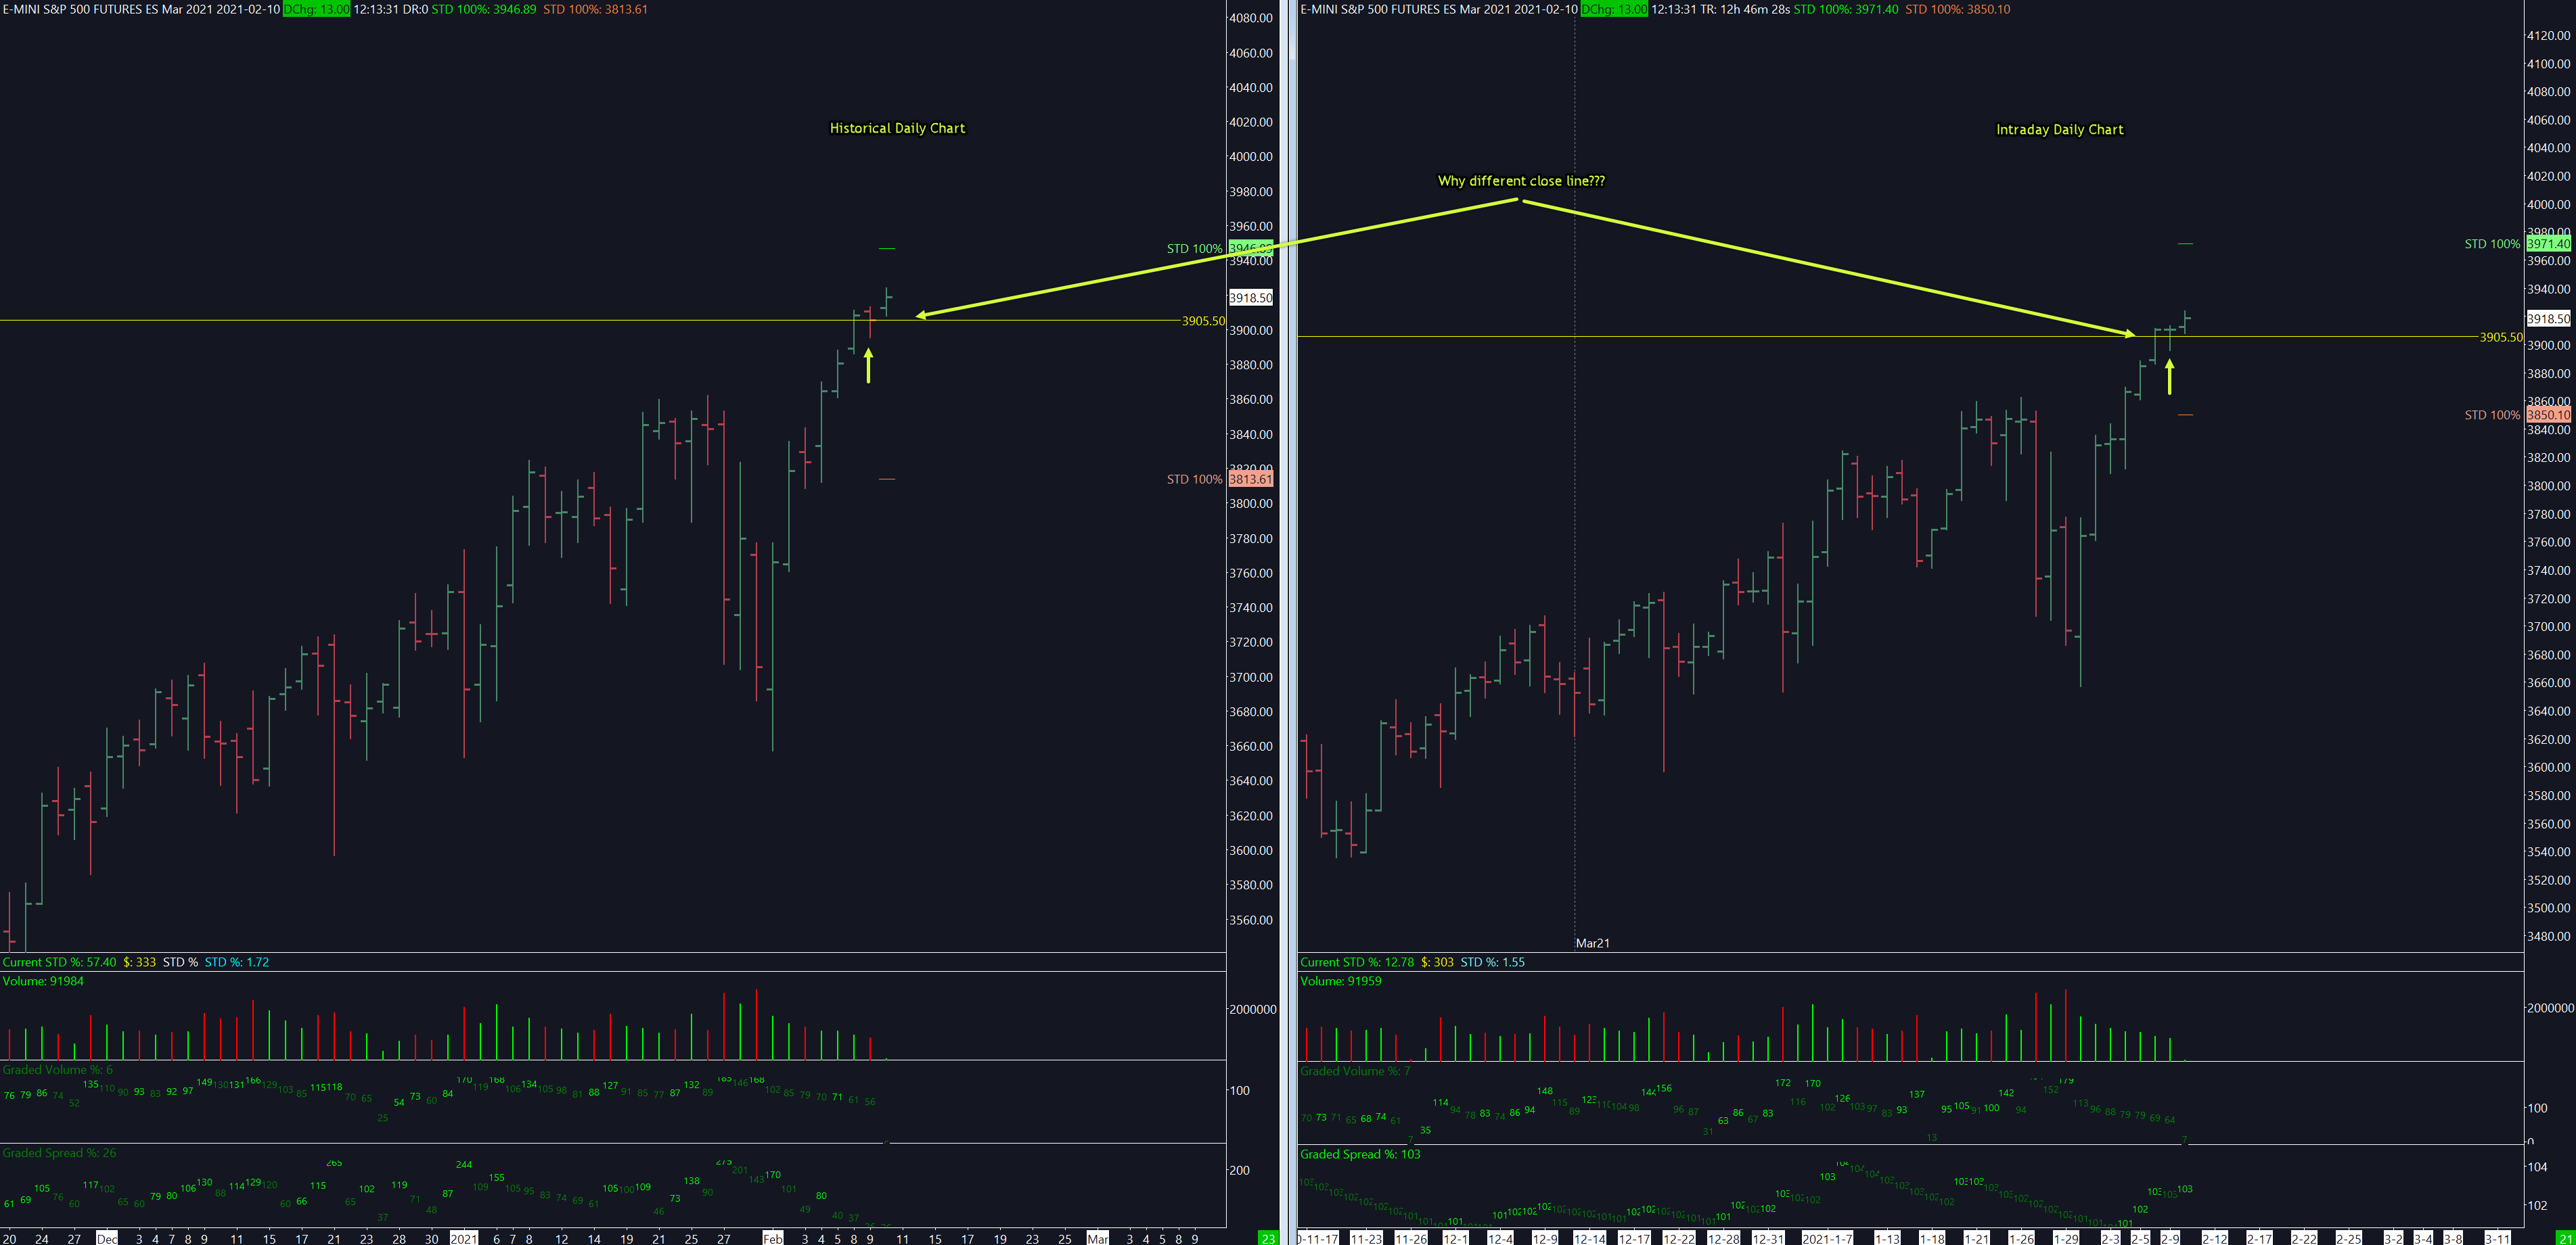Screen dimensions: 2576x1245
Task: Click the white 3918.50 last price box on the left chart
Action: point(1250,298)
